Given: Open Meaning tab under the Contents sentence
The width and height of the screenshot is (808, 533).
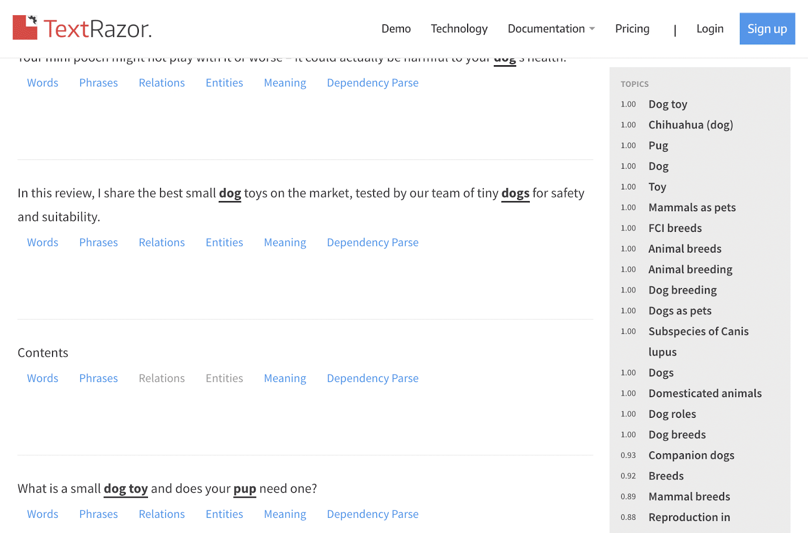Looking at the screenshot, I should 285,378.
